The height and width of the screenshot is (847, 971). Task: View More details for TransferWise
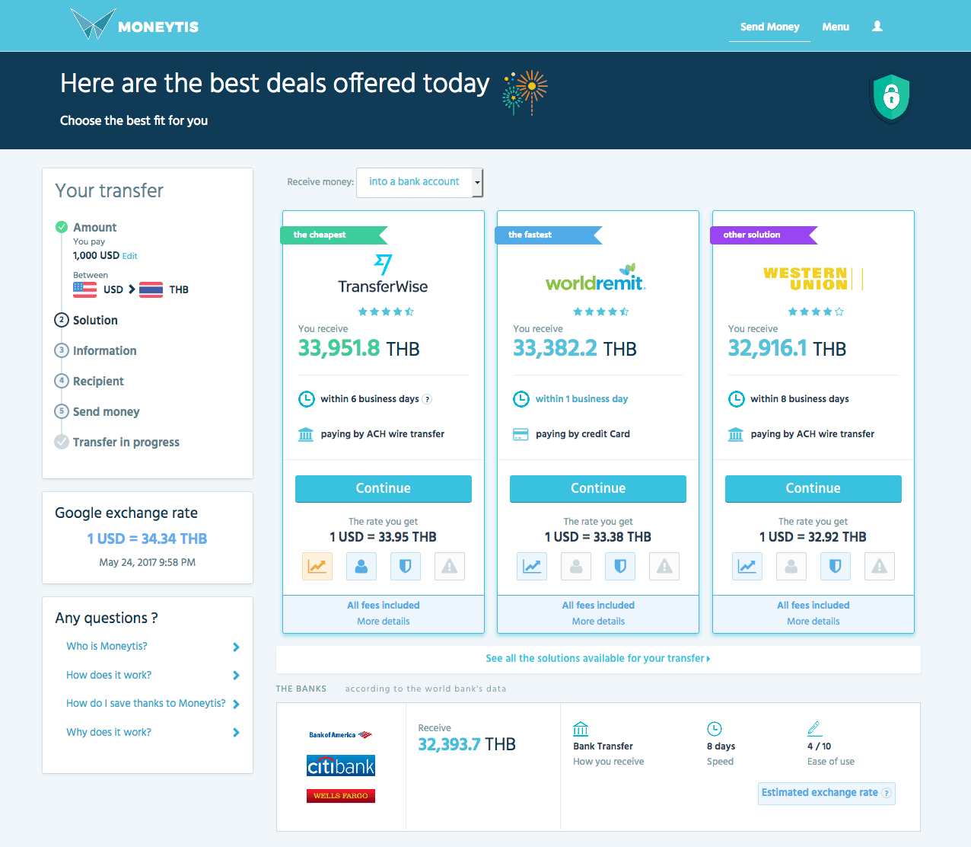384,622
